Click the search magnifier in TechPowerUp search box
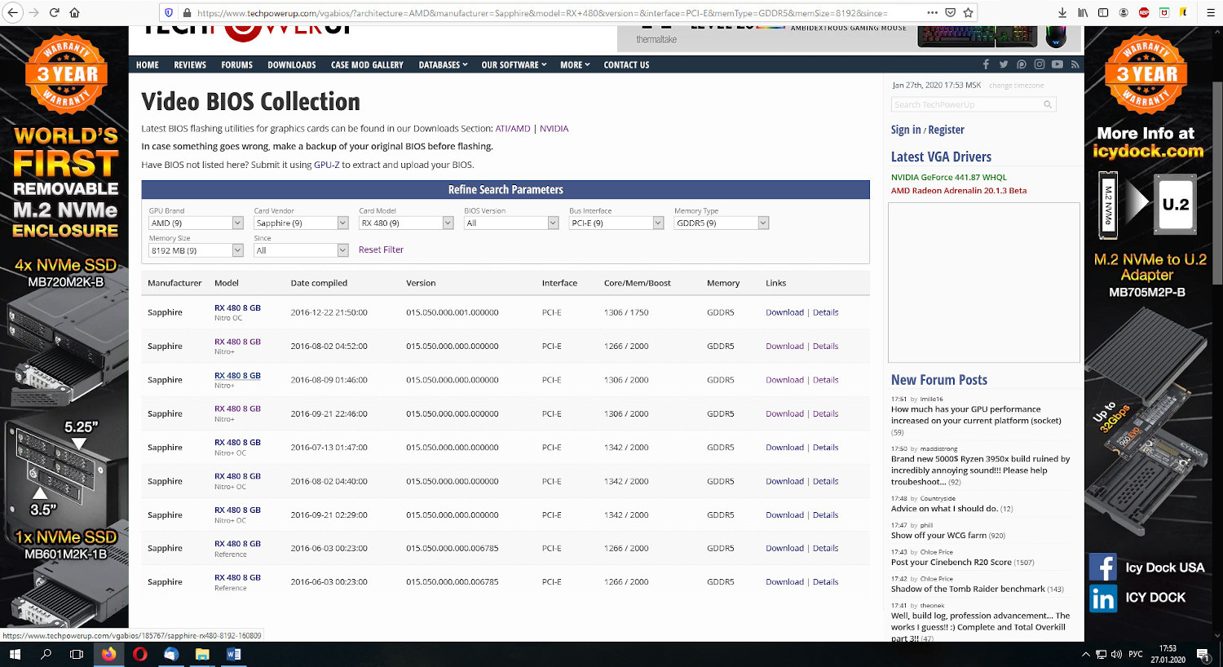The height and width of the screenshot is (667, 1223). coord(1048,104)
